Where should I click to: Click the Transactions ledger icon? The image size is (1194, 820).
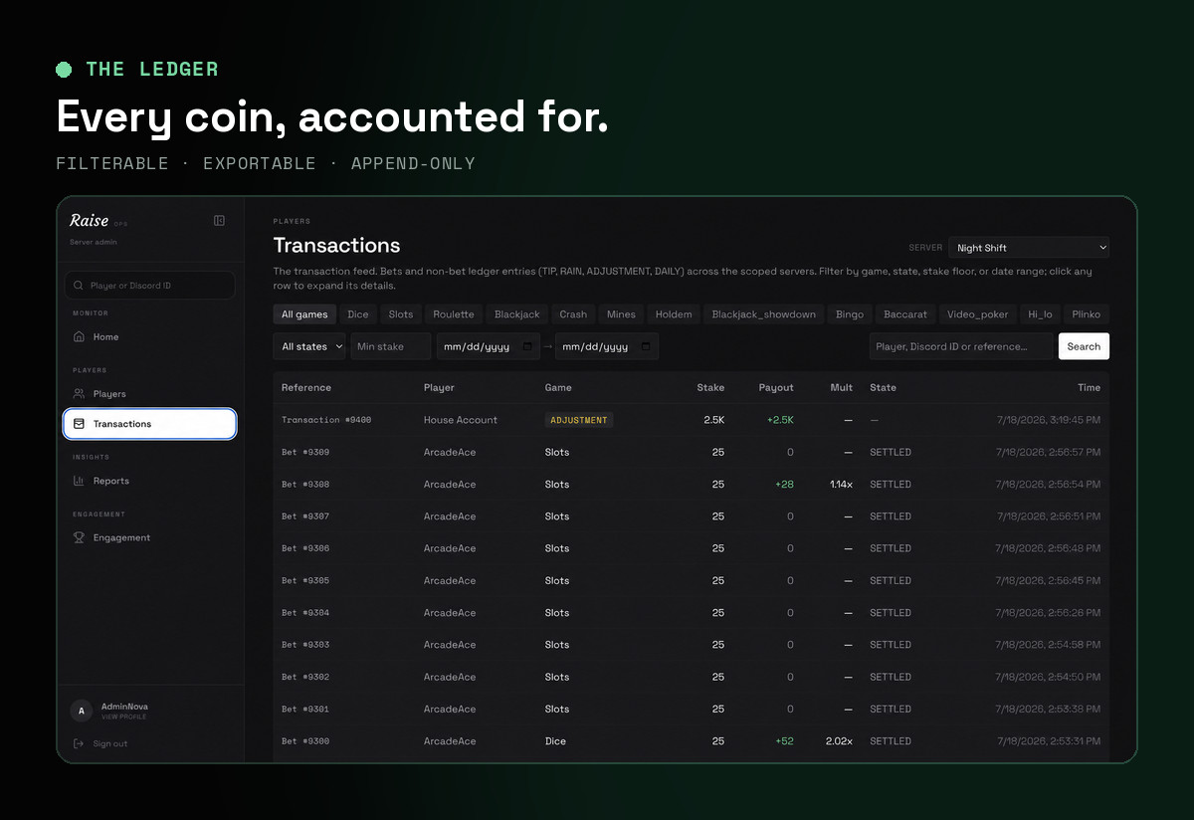[x=79, y=424]
